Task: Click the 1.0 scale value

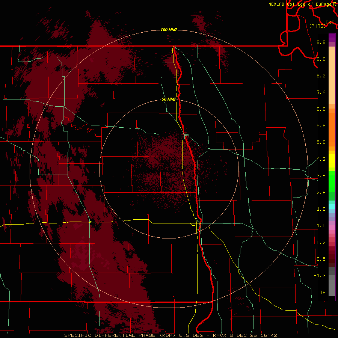Action: (x=321, y=226)
